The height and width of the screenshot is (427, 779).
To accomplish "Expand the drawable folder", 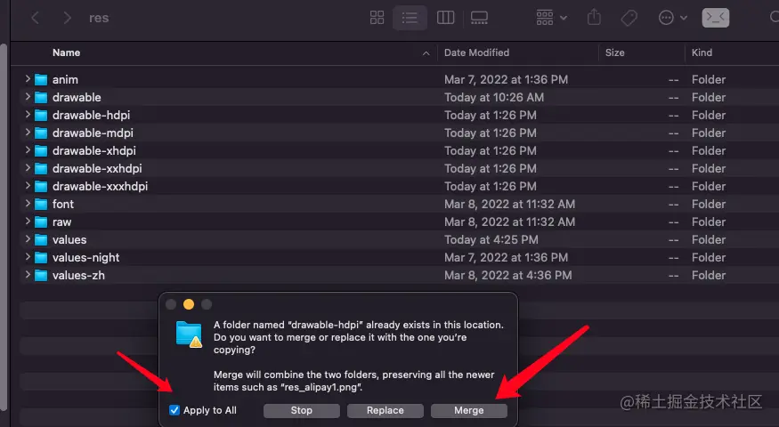I will (x=28, y=97).
